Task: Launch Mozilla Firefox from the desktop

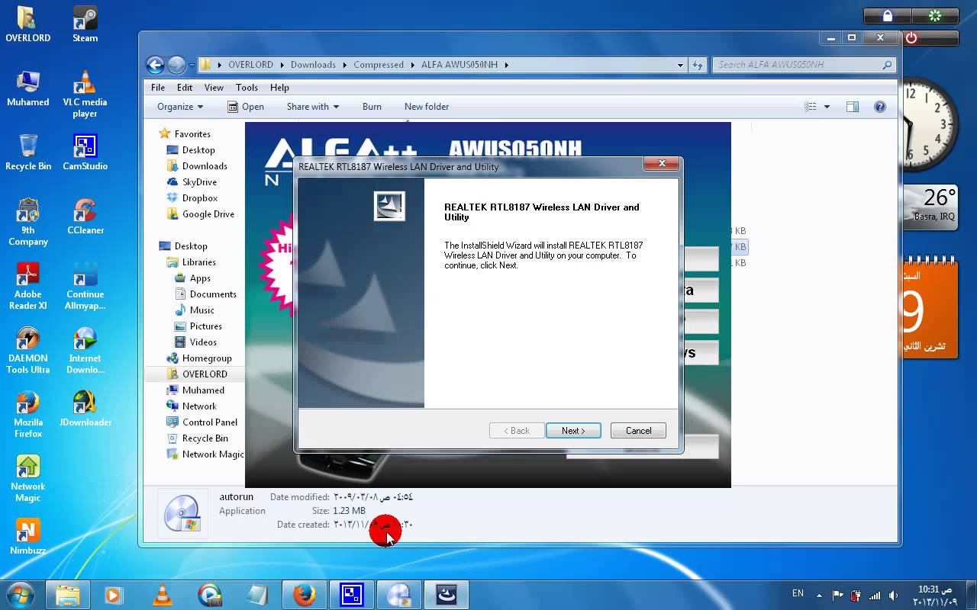Action: (x=28, y=414)
